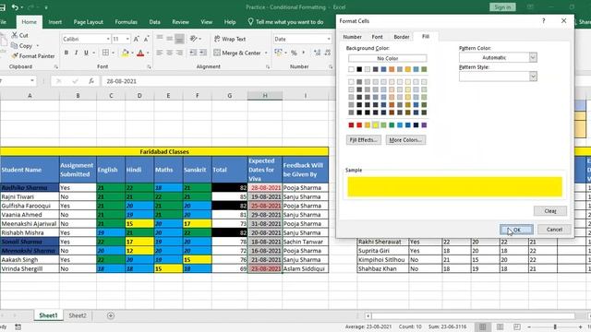Apply Percent Style number format
The image size is (591, 332).
click(x=294, y=53)
